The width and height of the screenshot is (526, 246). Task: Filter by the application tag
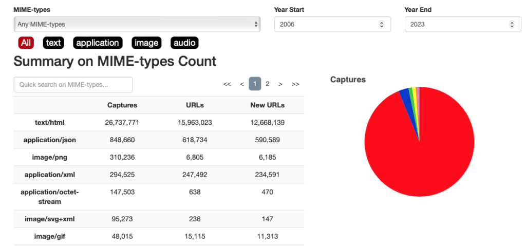[x=98, y=43]
